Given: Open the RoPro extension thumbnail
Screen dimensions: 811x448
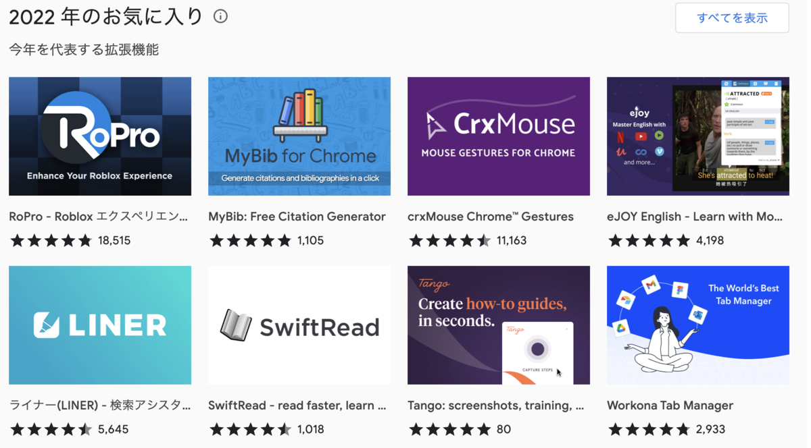Looking at the screenshot, I should [x=100, y=136].
